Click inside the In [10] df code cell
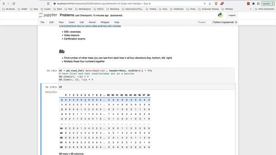Screen dimensions: 276x155 (146, 87)
